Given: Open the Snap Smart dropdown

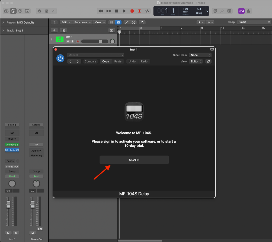Looking at the screenshot, I should pyautogui.click(x=254, y=22).
